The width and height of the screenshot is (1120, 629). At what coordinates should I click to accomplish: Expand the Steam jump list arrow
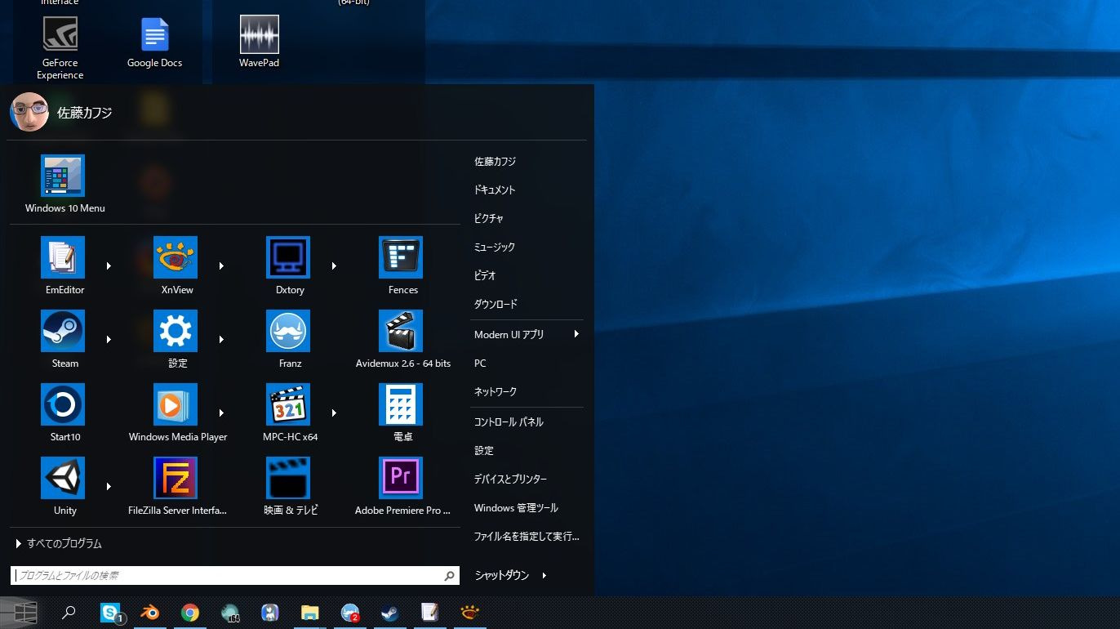[109, 340]
